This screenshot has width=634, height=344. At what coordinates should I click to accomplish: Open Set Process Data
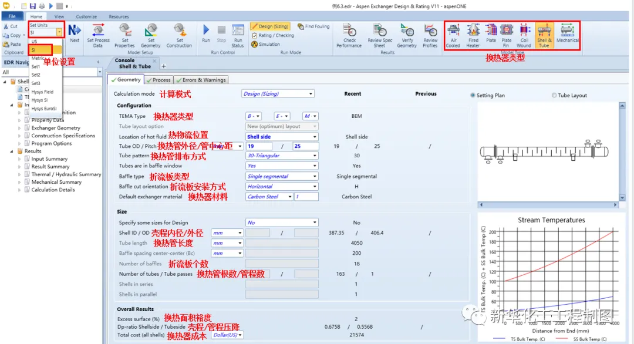pyautogui.click(x=98, y=36)
